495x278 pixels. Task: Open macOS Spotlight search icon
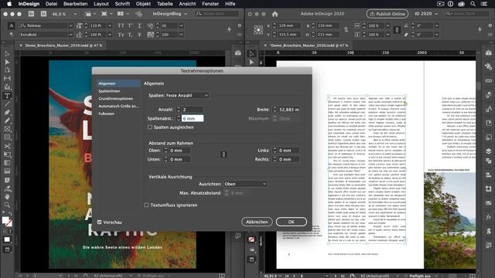pos(473,4)
